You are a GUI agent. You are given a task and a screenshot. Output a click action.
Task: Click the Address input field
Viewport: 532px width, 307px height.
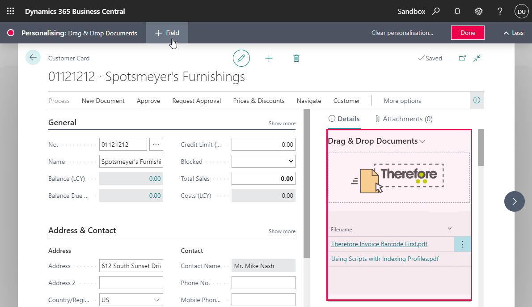pyautogui.click(x=131, y=266)
